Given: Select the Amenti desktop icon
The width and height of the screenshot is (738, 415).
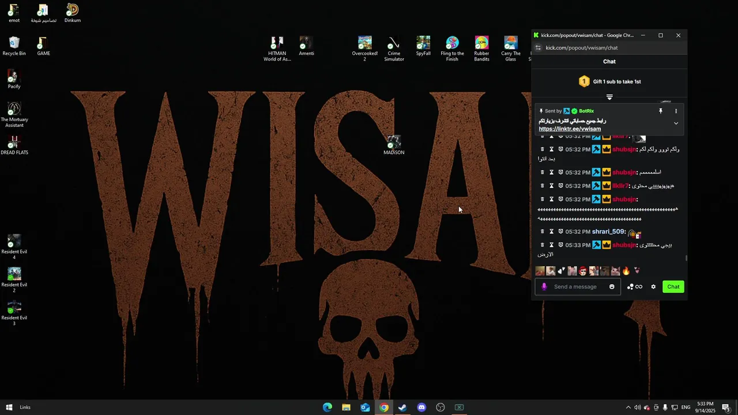Looking at the screenshot, I should click(x=306, y=46).
